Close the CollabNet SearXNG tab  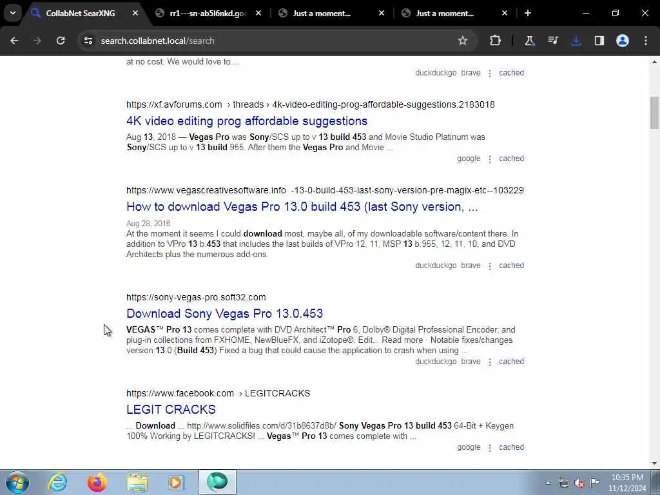135,13
